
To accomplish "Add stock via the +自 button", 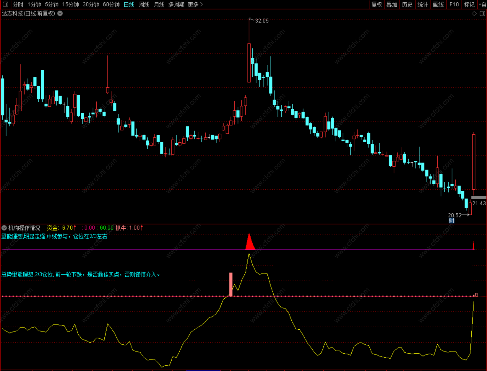I will (x=483, y=4).
